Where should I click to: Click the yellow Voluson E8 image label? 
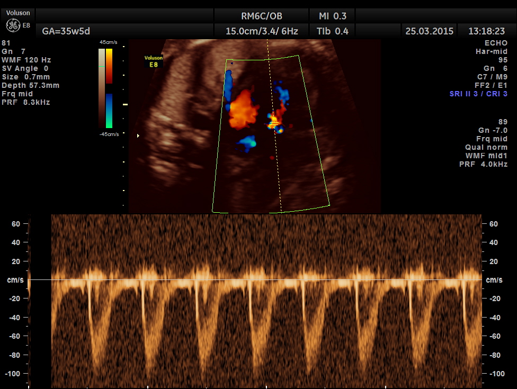coord(154,61)
